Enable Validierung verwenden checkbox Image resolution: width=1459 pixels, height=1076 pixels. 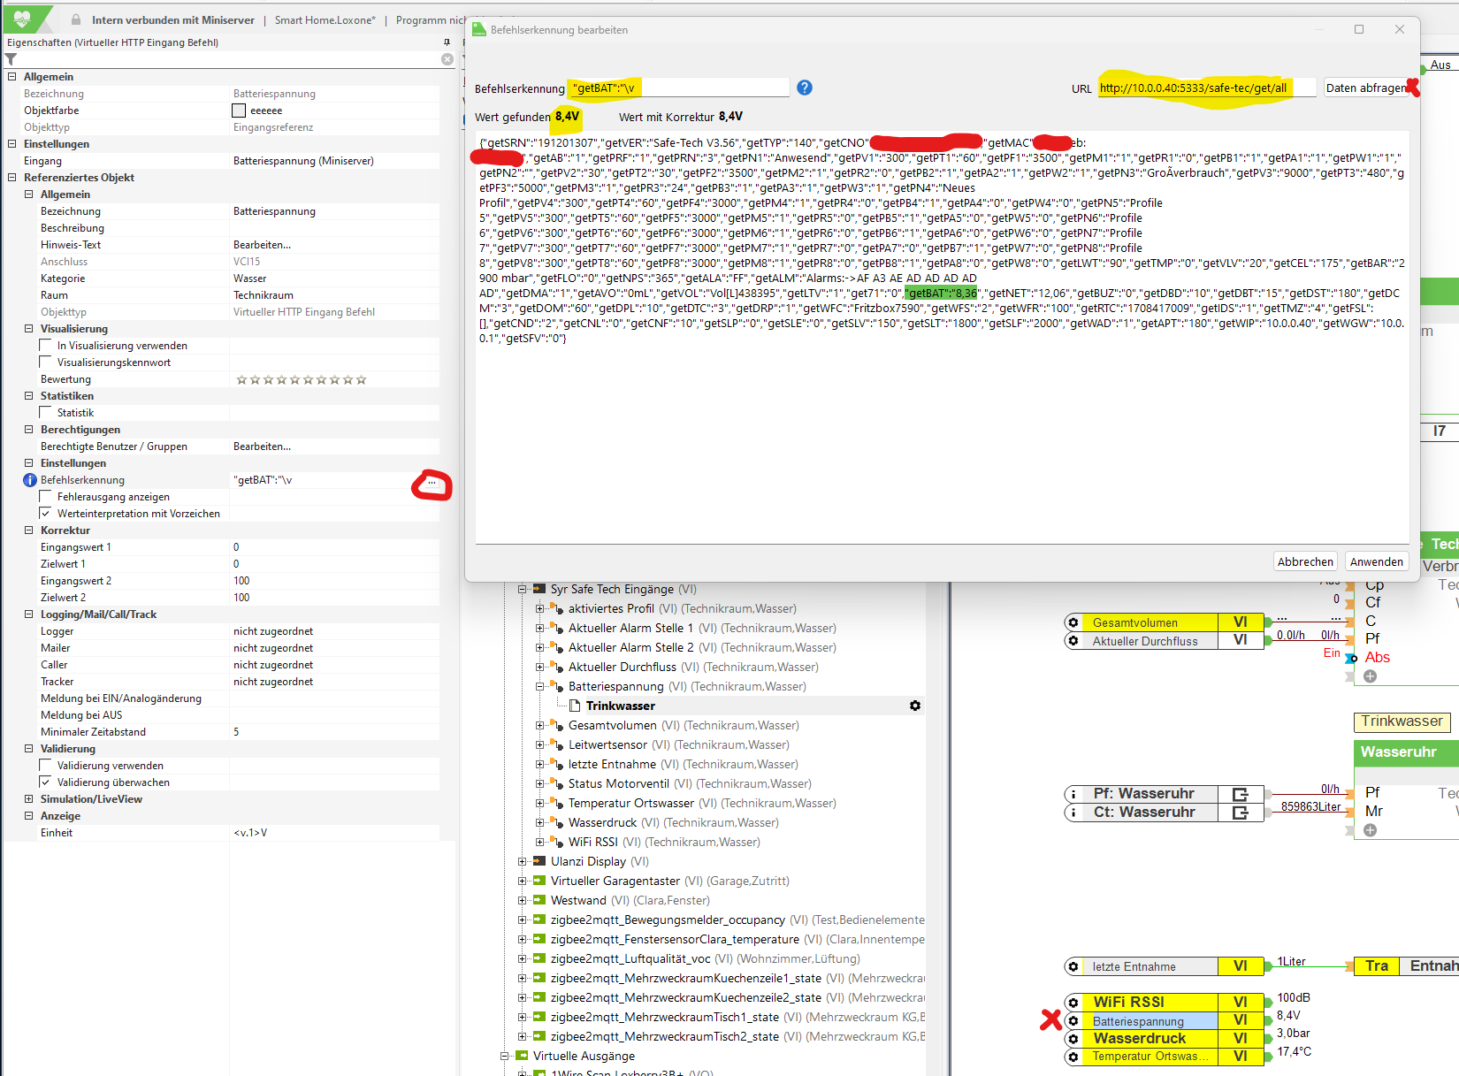(46, 766)
